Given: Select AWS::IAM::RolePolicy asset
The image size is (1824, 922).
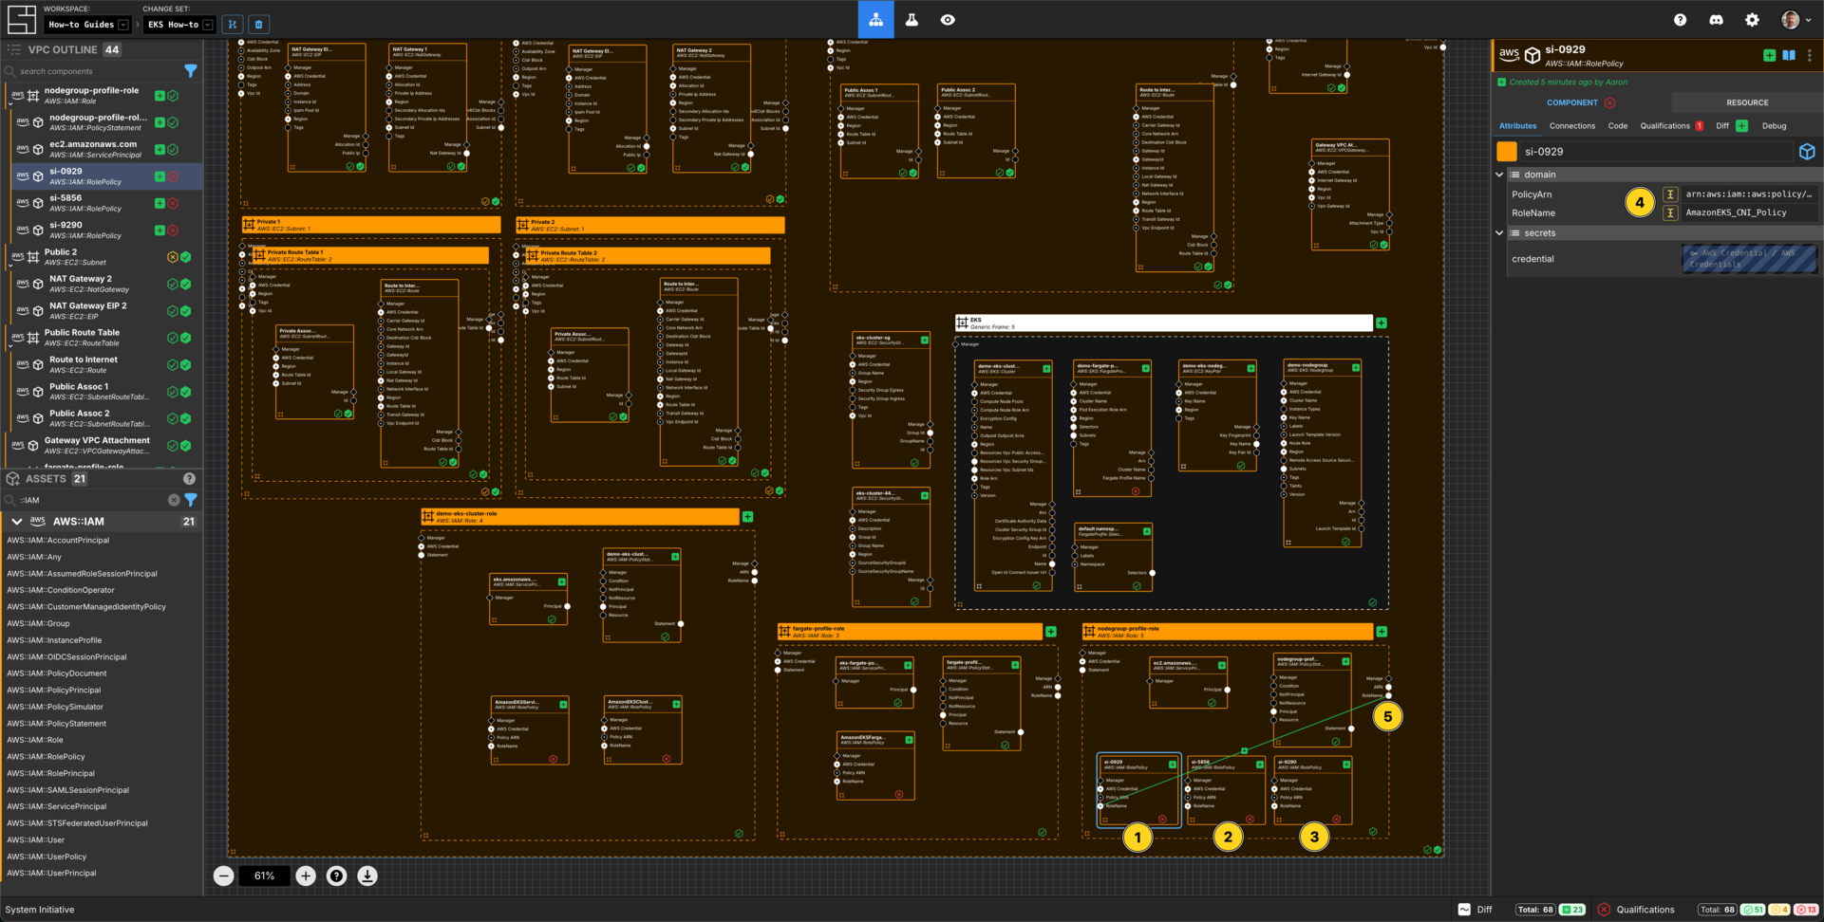Looking at the screenshot, I should 46,757.
